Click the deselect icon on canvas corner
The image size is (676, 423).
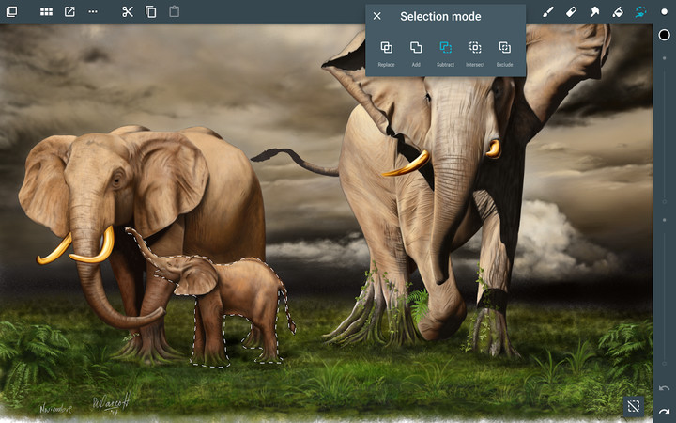coord(634,406)
